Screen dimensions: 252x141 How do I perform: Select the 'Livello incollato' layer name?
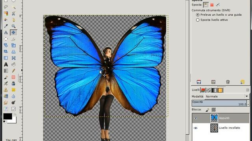pyautogui.click(x=229, y=128)
